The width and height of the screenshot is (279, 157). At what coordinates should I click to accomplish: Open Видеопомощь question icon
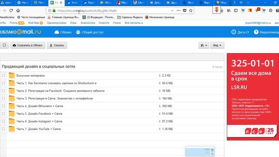(x=256, y=32)
